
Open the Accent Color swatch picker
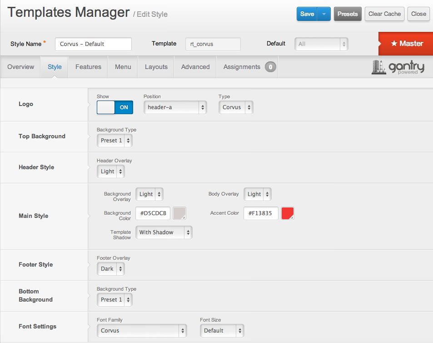coord(288,213)
